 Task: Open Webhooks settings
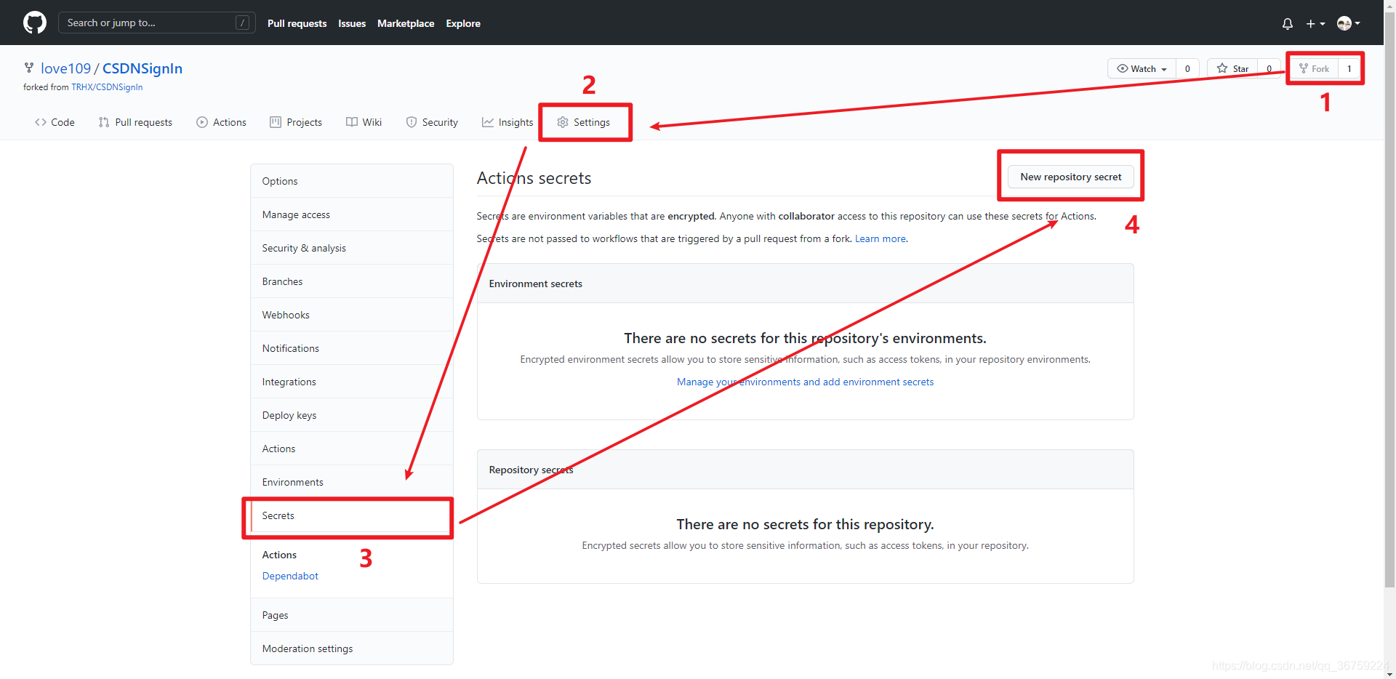point(352,315)
